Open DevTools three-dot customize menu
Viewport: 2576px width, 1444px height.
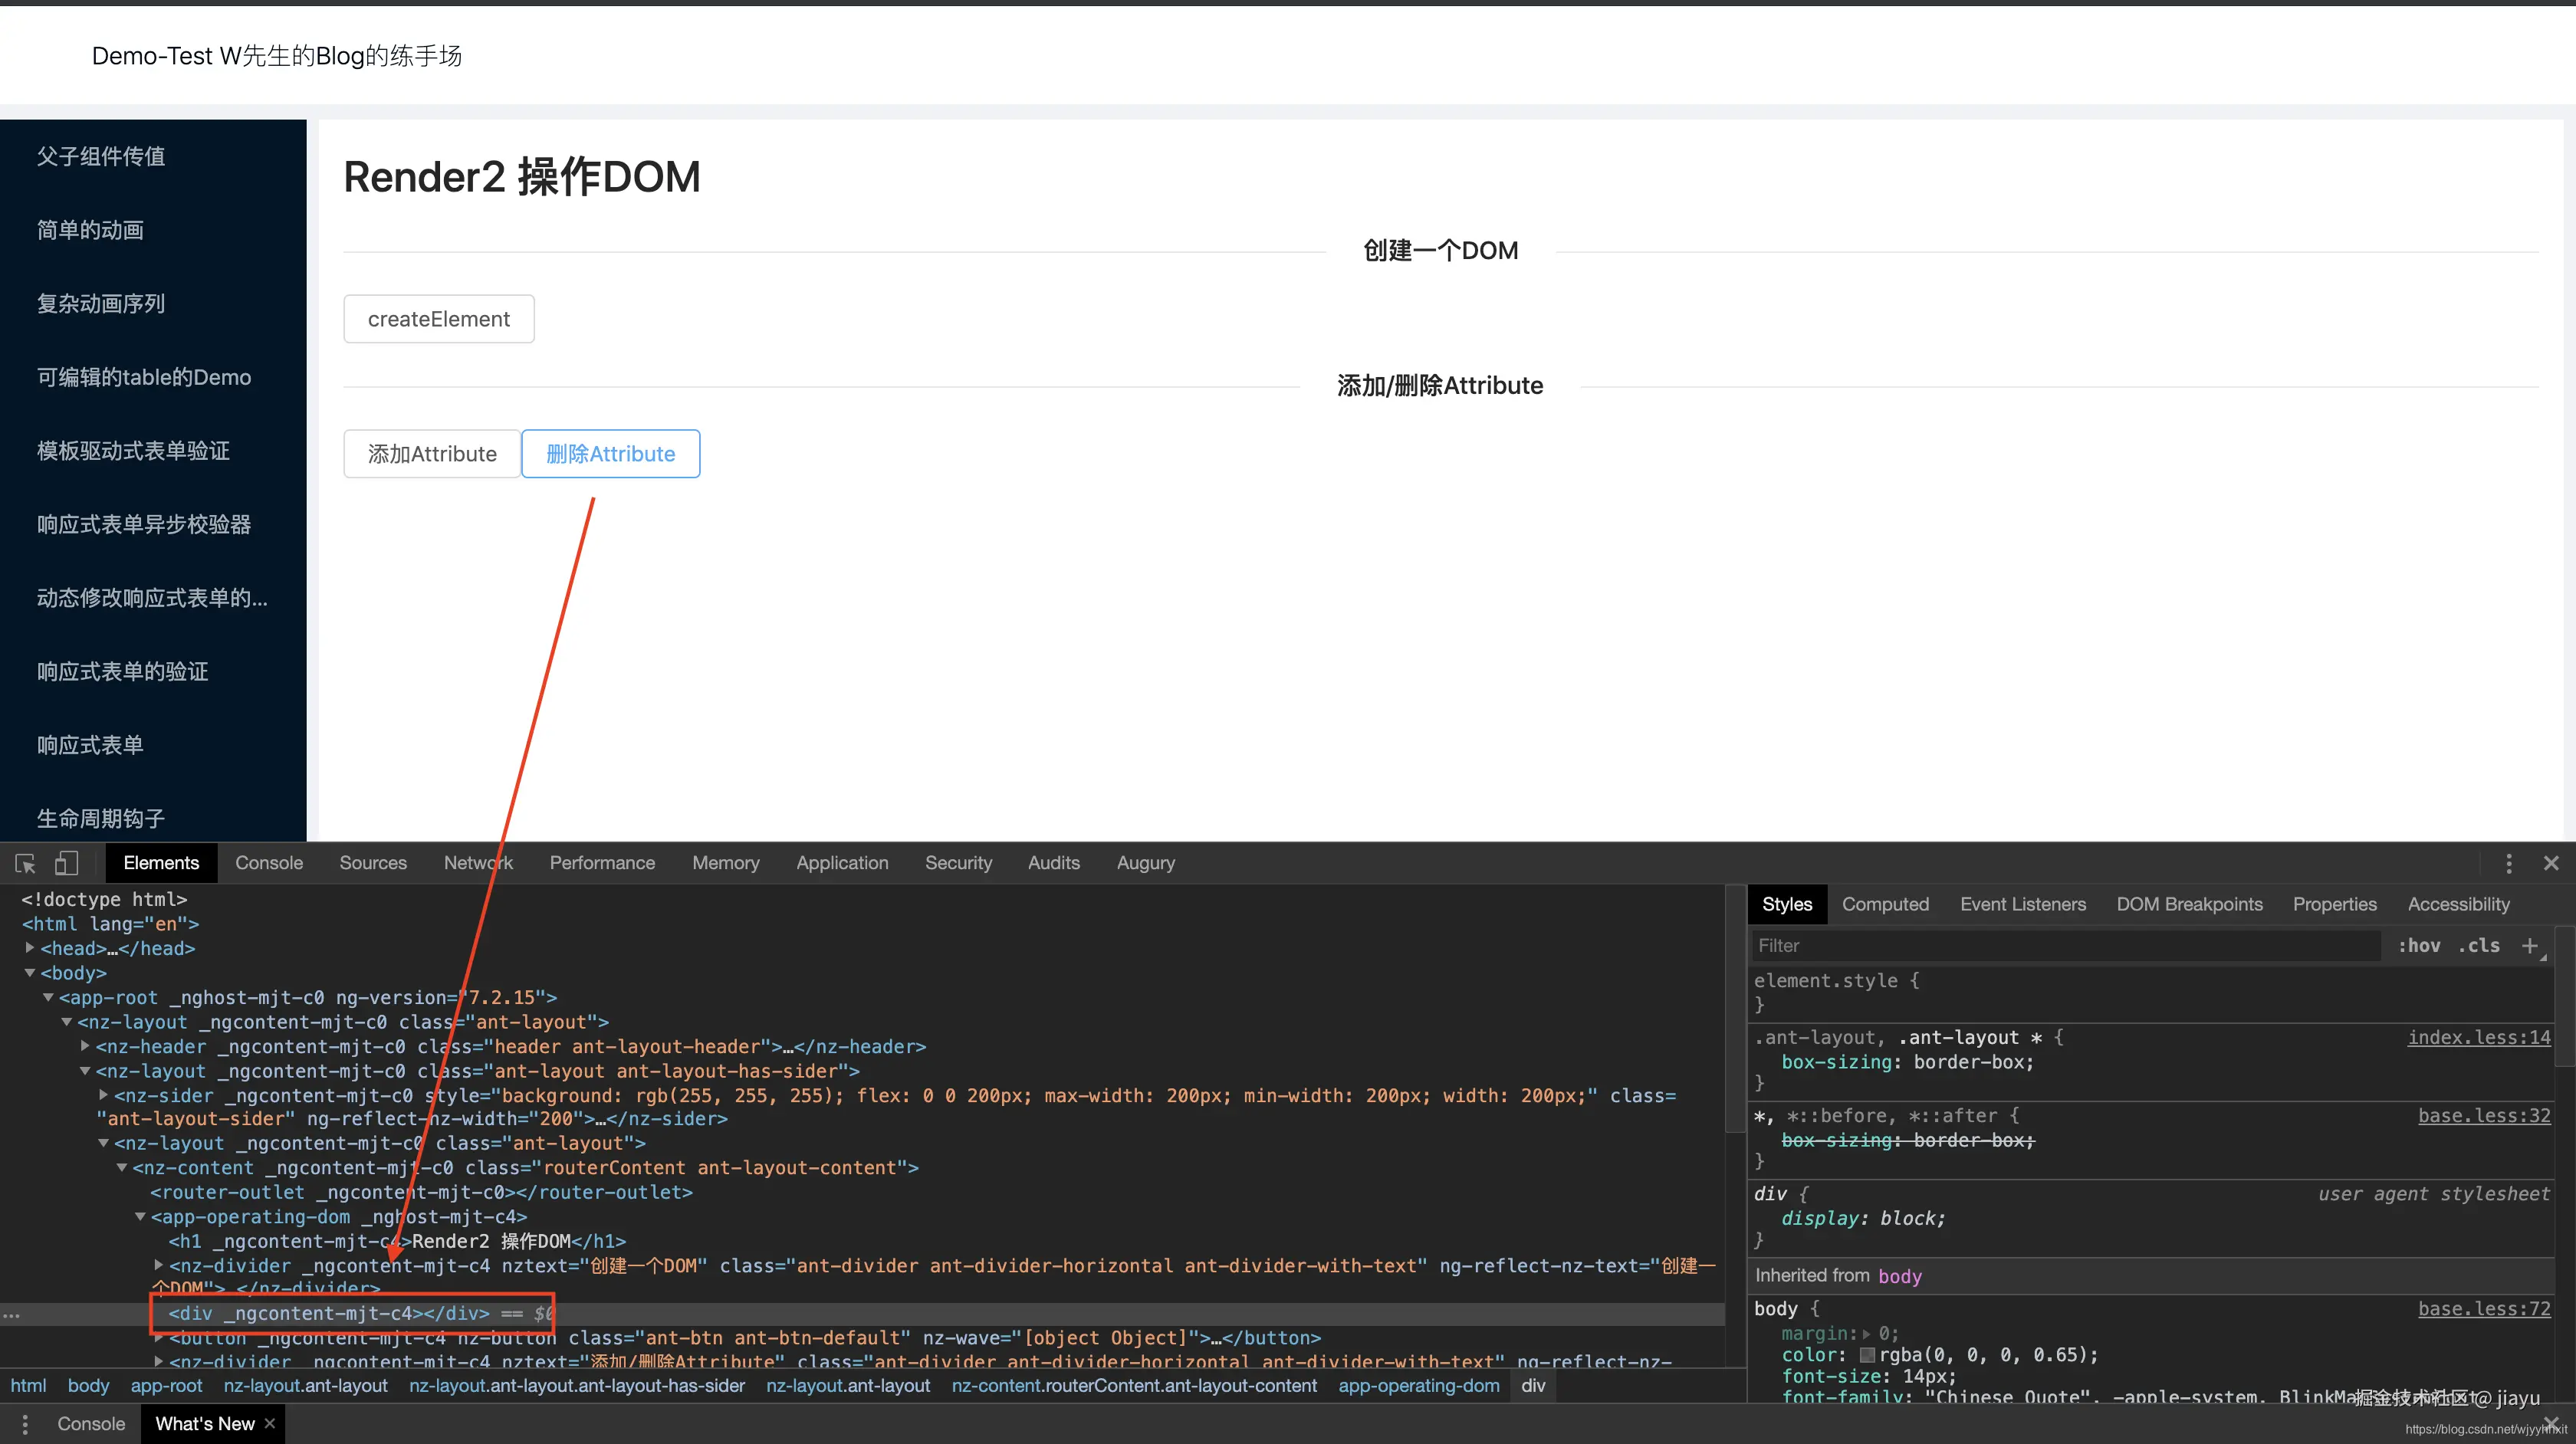pyautogui.click(x=2508, y=863)
